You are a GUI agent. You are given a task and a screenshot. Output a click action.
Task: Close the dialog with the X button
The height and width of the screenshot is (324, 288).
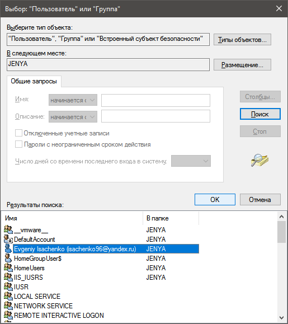(279, 8)
